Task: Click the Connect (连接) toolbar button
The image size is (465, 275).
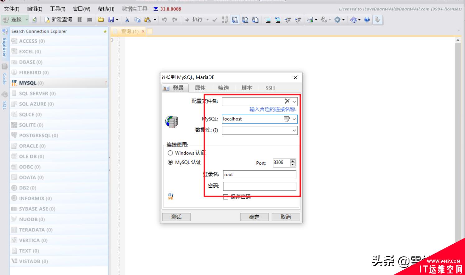Action: [12, 20]
